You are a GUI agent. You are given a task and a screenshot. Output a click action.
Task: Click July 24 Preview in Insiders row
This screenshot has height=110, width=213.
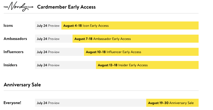(x=48, y=65)
